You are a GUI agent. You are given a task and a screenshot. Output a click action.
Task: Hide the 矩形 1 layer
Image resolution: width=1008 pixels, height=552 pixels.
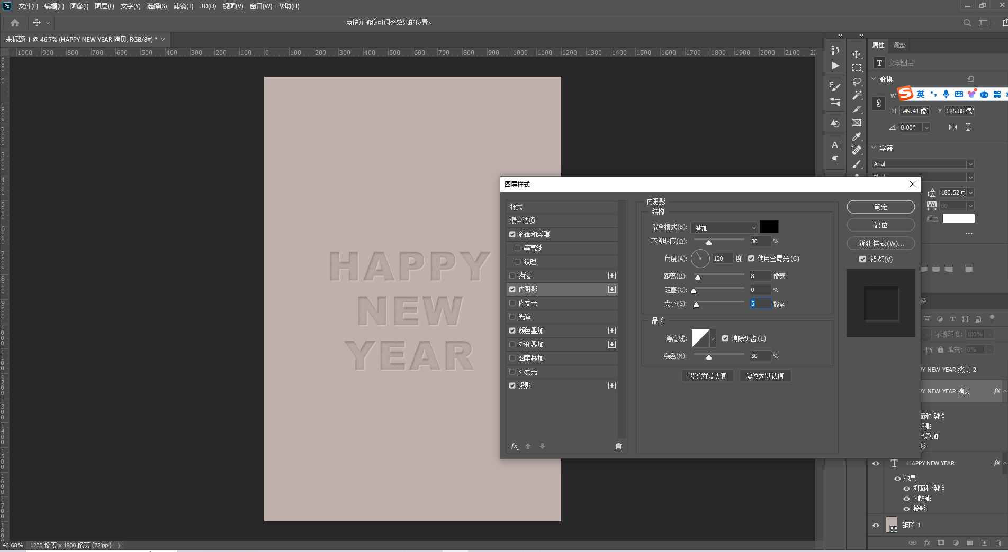tap(876, 525)
